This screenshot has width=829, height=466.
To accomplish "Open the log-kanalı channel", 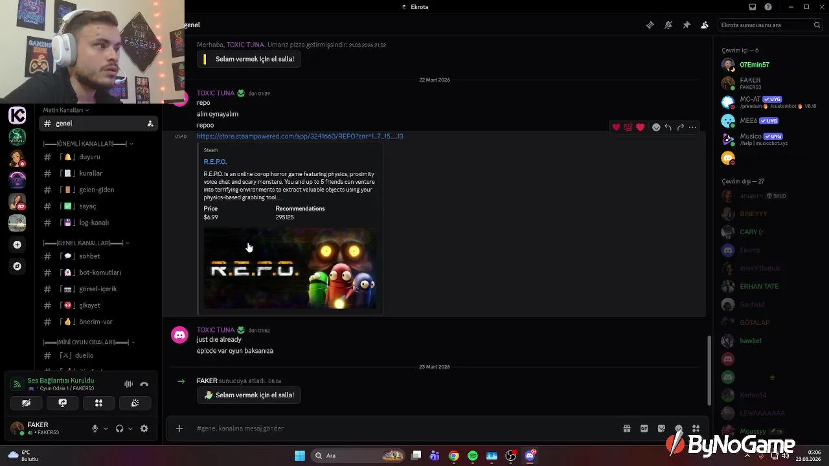I will tap(98, 223).
